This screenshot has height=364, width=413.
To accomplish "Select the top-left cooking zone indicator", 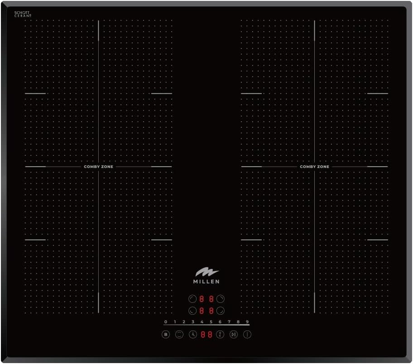I will [x=192, y=298].
